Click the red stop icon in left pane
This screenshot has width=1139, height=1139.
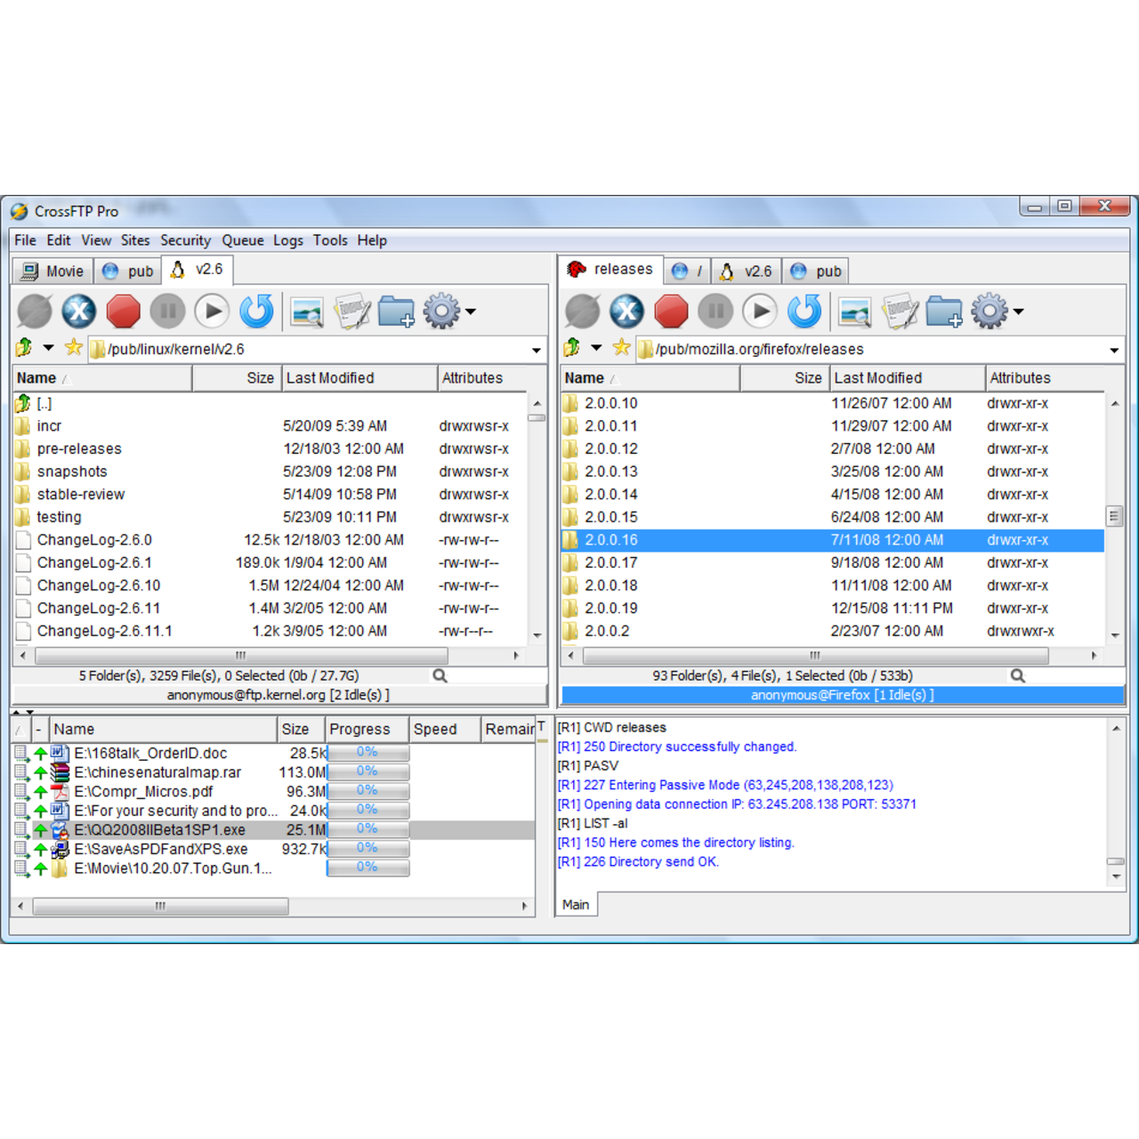tap(124, 311)
